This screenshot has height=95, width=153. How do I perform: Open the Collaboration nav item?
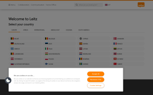[x=24, y=5]
